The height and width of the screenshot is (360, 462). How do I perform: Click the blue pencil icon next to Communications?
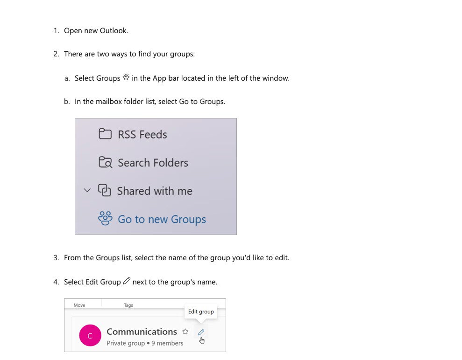pos(201,332)
